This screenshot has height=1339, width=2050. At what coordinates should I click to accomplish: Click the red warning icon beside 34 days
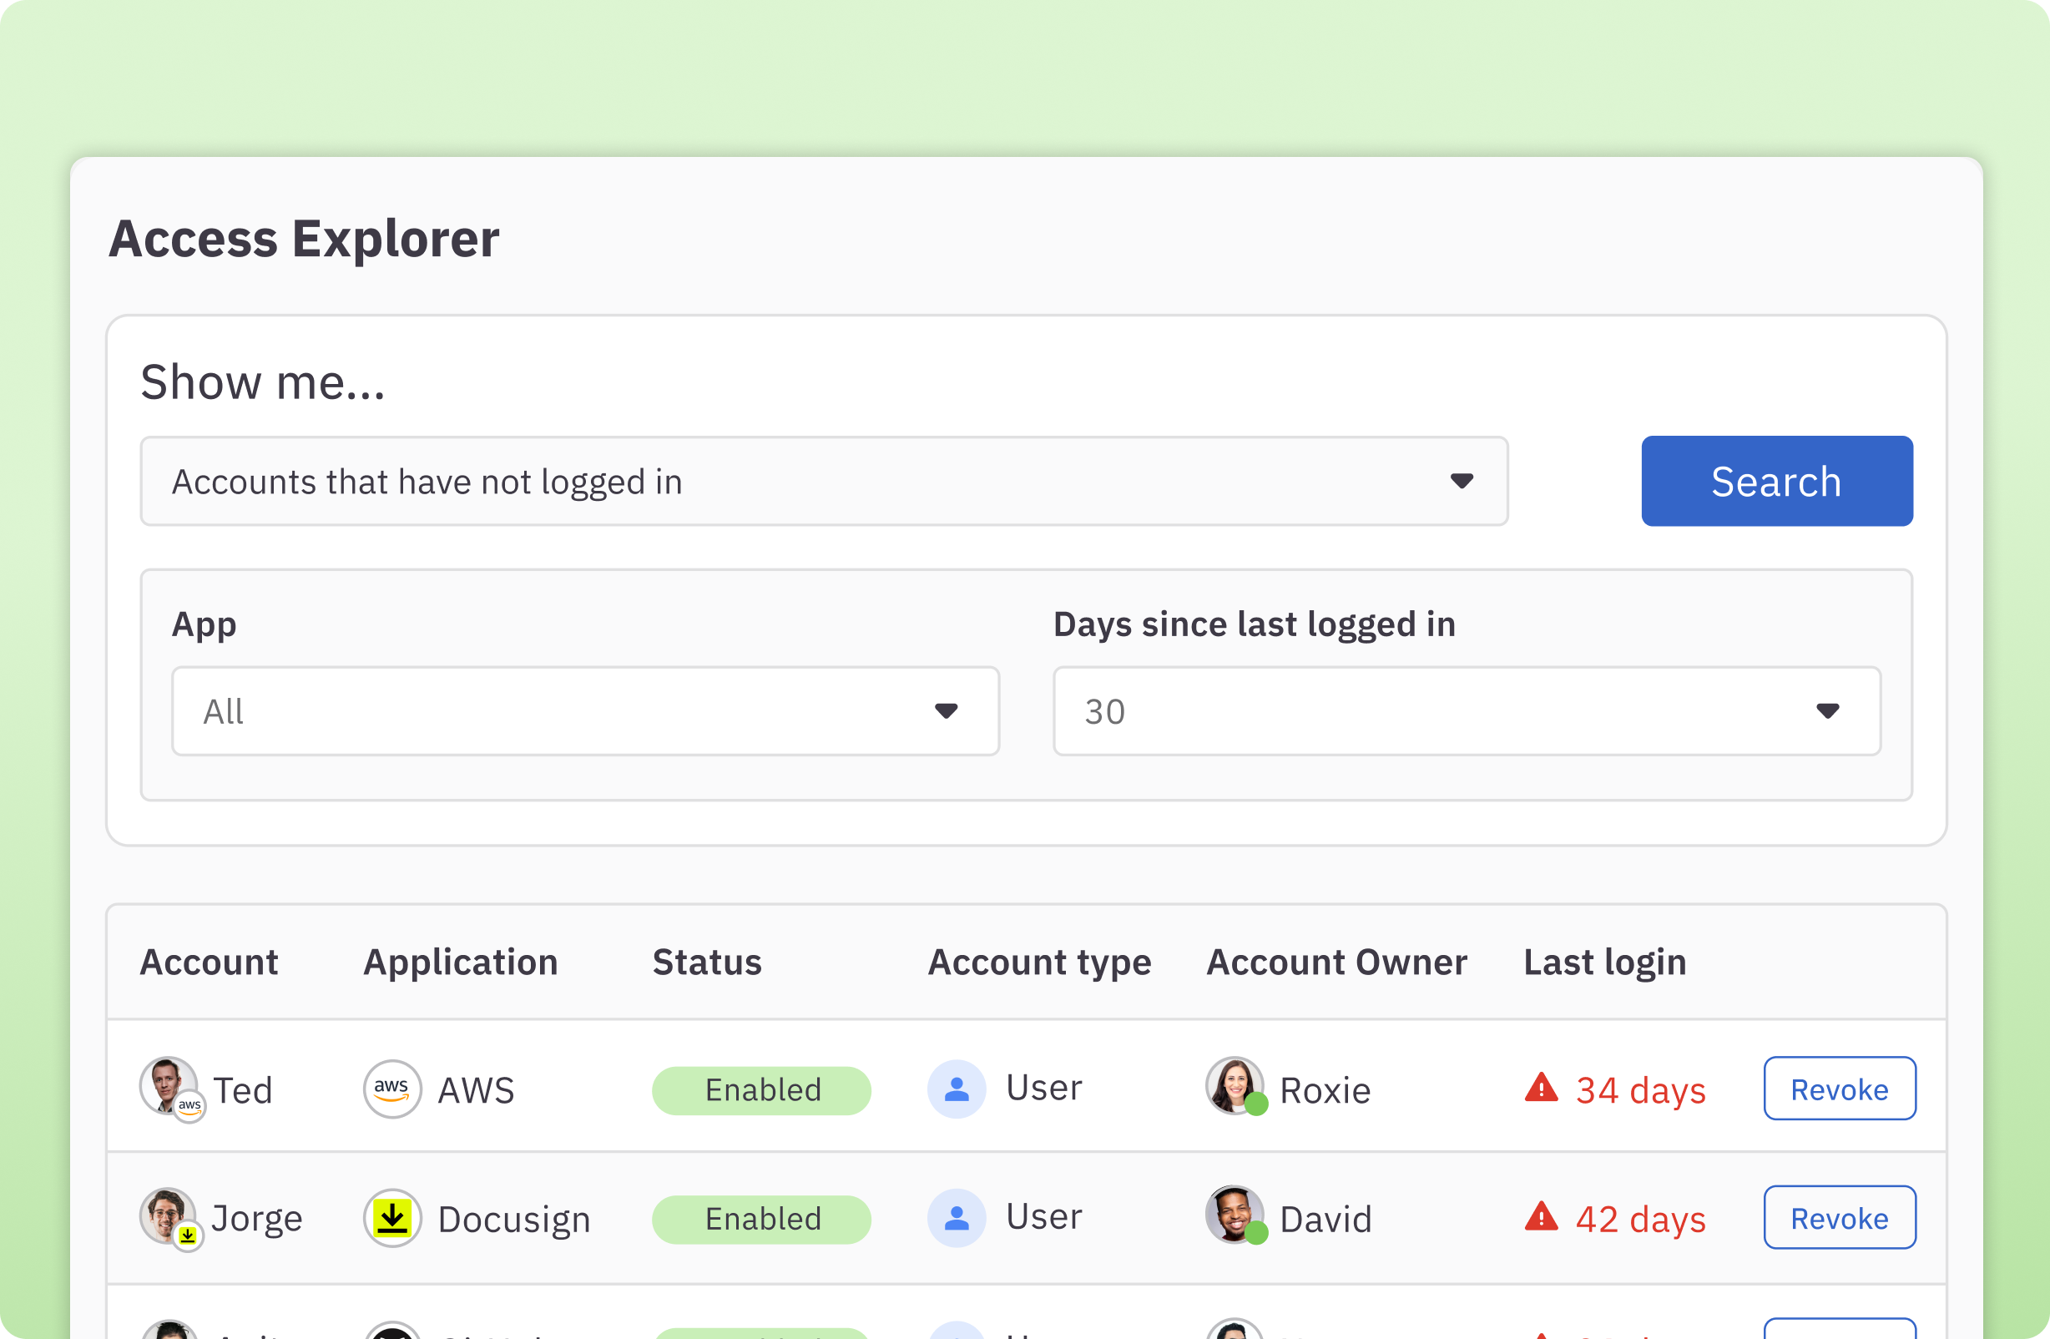(x=1541, y=1089)
